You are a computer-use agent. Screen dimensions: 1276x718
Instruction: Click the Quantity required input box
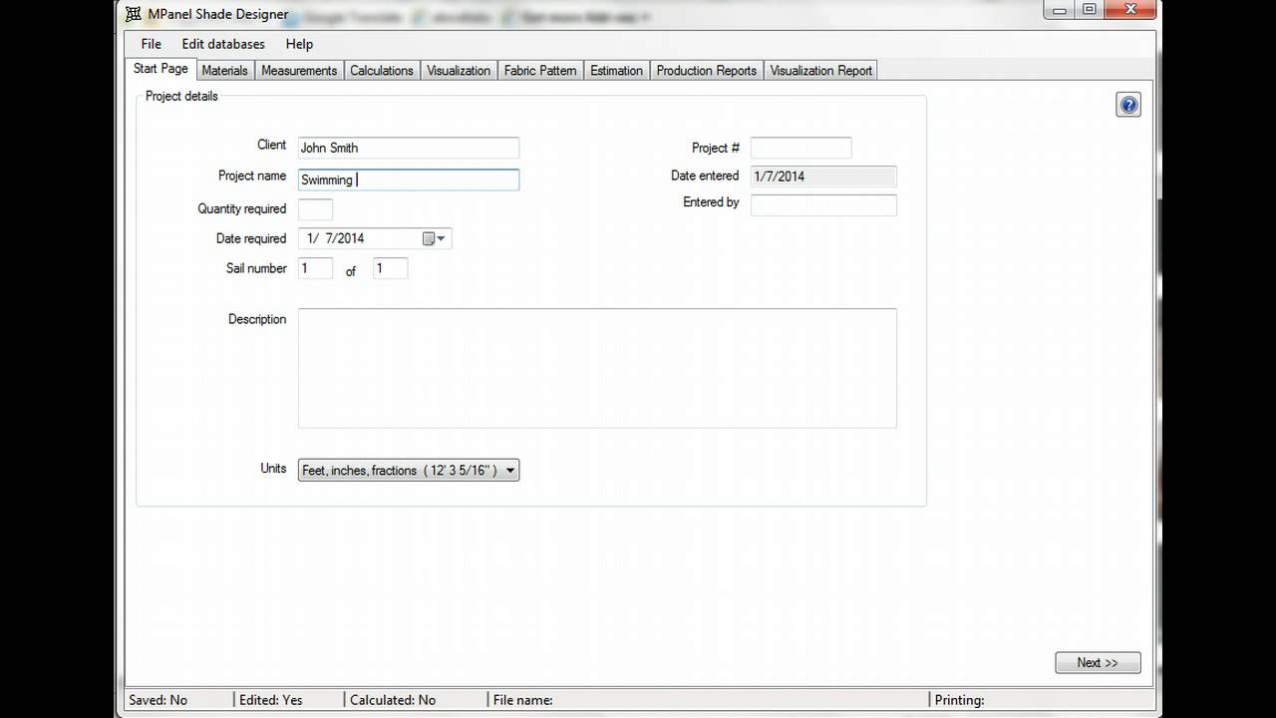point(315,209)
